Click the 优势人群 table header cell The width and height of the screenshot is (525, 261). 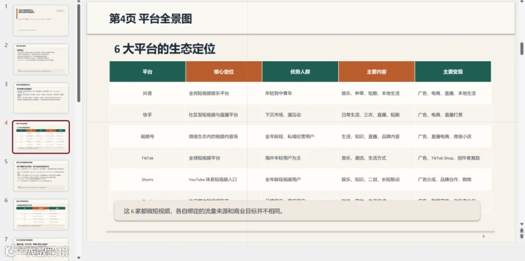click(300, 72)
